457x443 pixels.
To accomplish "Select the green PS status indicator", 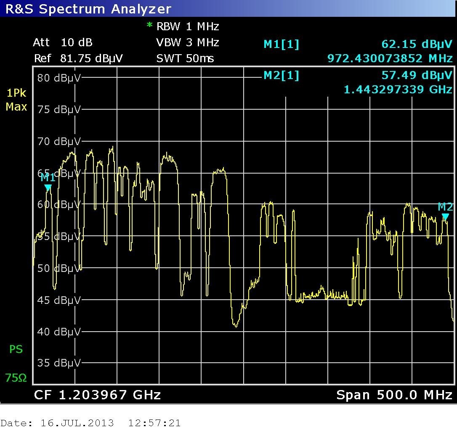I will (16, 349).
